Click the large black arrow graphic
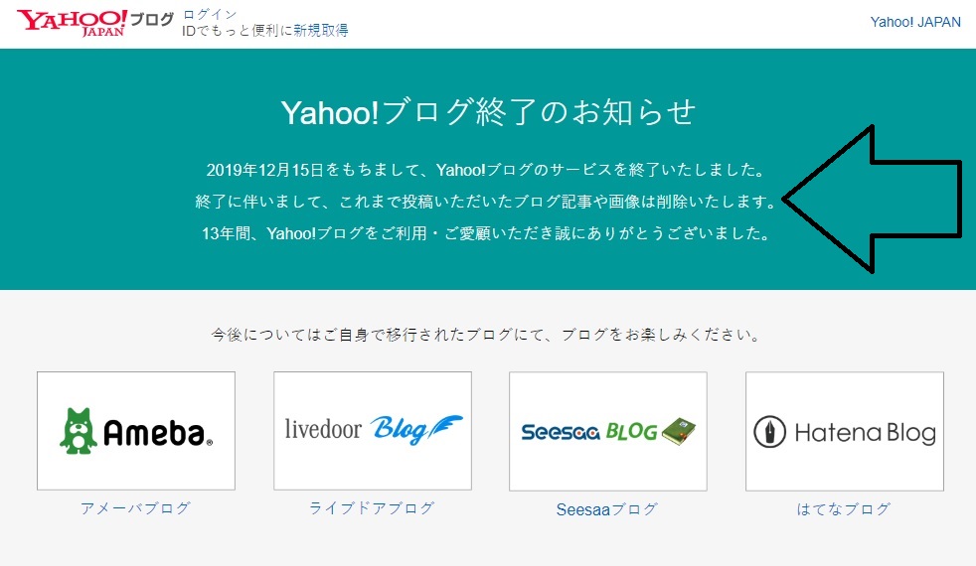976x566 pixels. point(872,199)
